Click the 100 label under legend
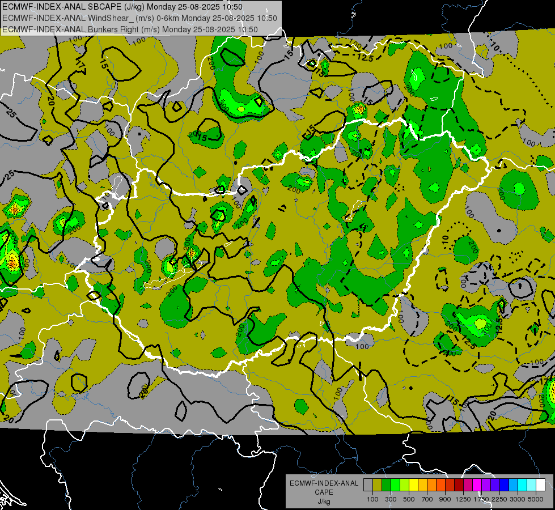This screenshot has height=510, width=555. [x=372, y=499]
